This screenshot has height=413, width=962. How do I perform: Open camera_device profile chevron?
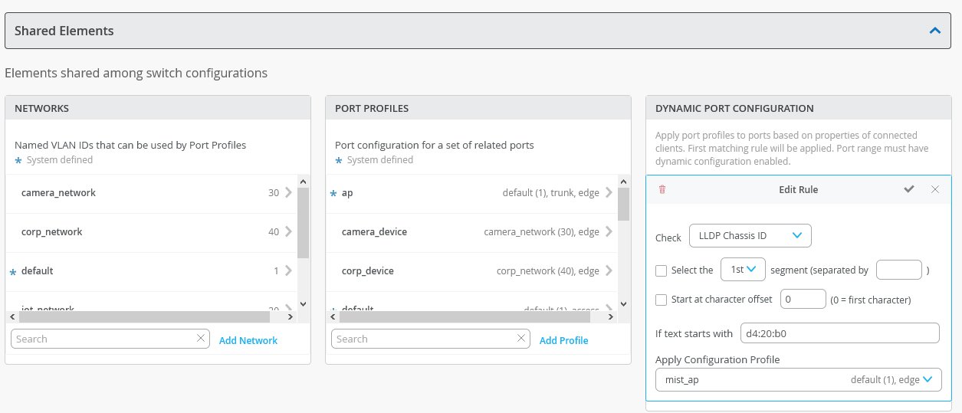point(609,231)
